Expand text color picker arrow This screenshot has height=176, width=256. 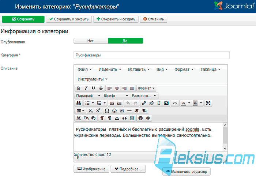click(x=189, y=103)
